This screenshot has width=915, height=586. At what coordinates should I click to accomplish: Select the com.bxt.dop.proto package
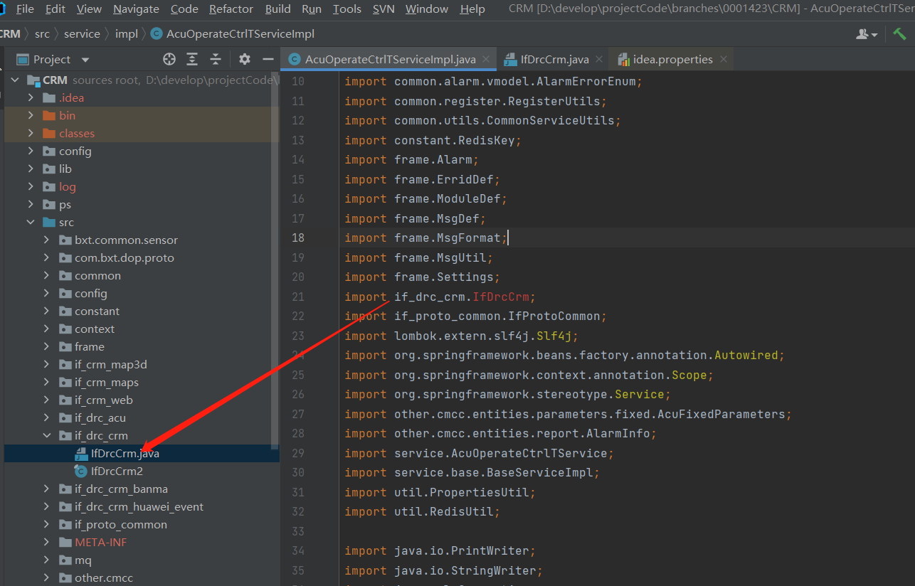(x=125, y=257)
